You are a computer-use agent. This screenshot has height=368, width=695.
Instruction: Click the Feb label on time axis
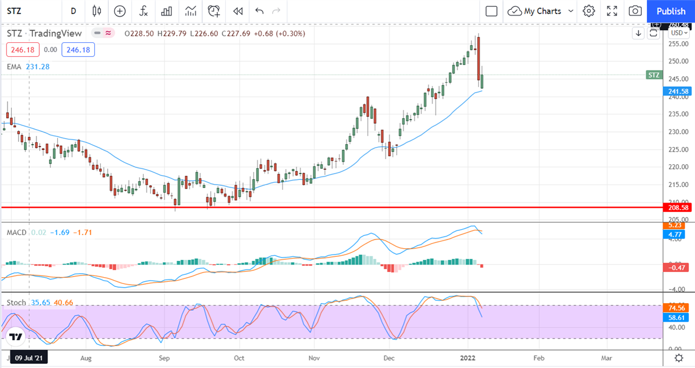539,359
